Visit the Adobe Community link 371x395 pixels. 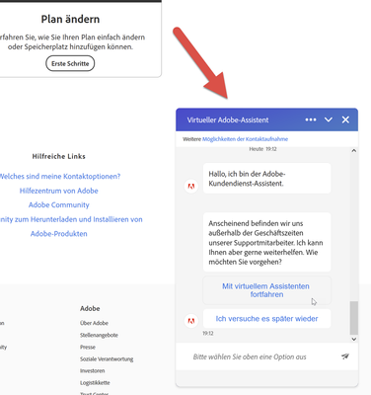point(59,205)
